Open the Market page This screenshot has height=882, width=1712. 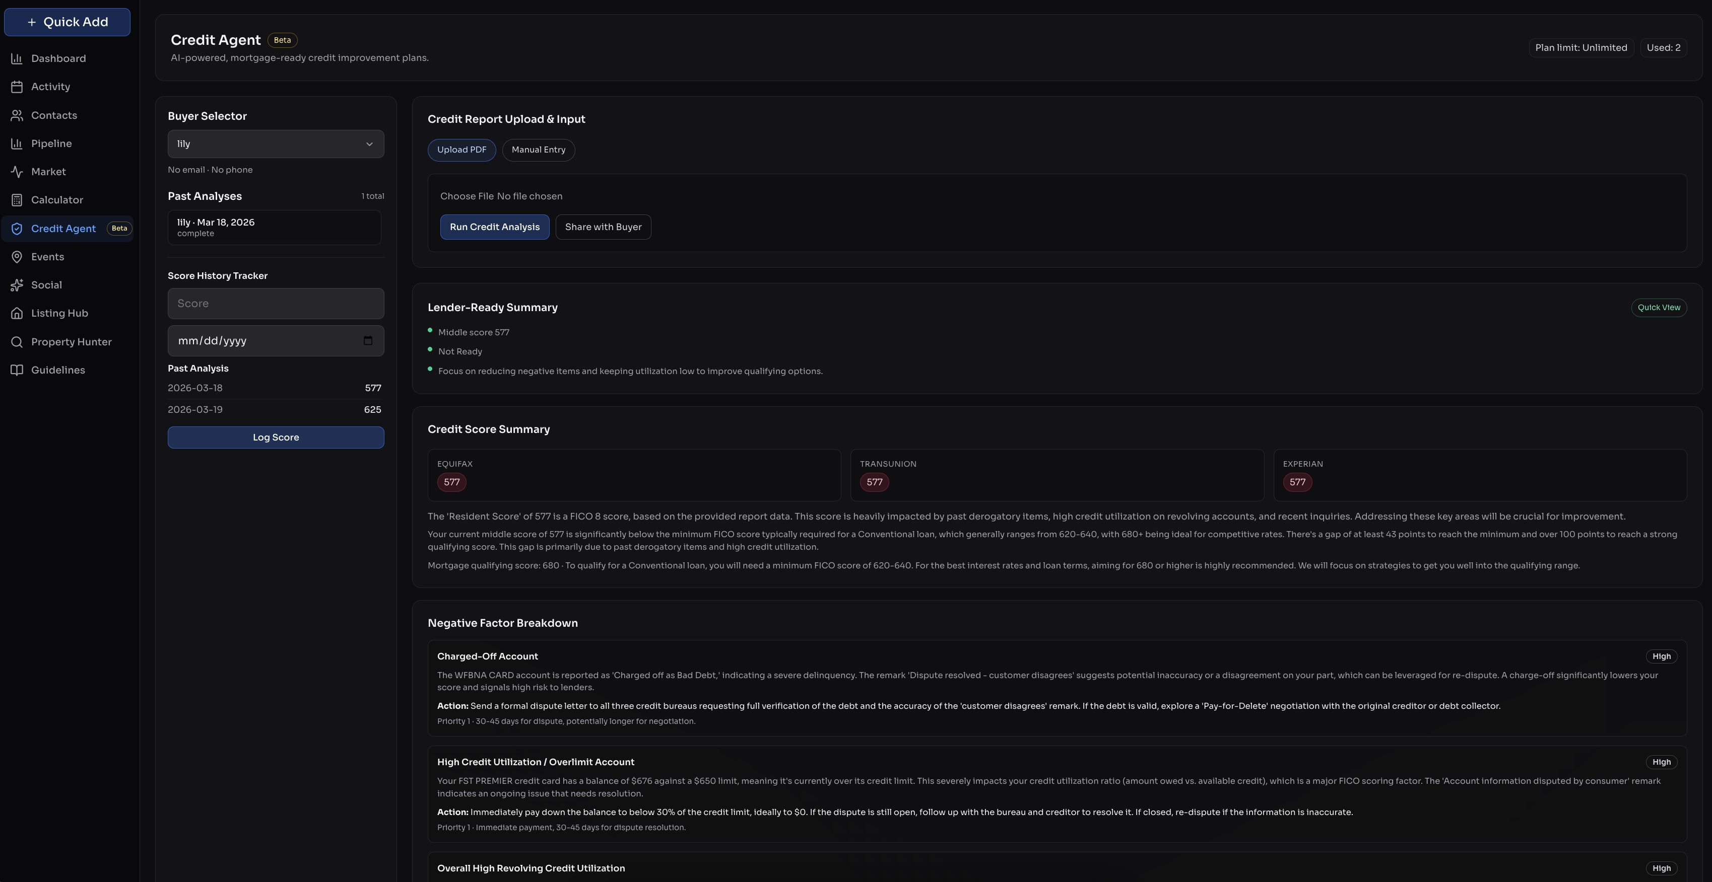[x=48, y=171]
